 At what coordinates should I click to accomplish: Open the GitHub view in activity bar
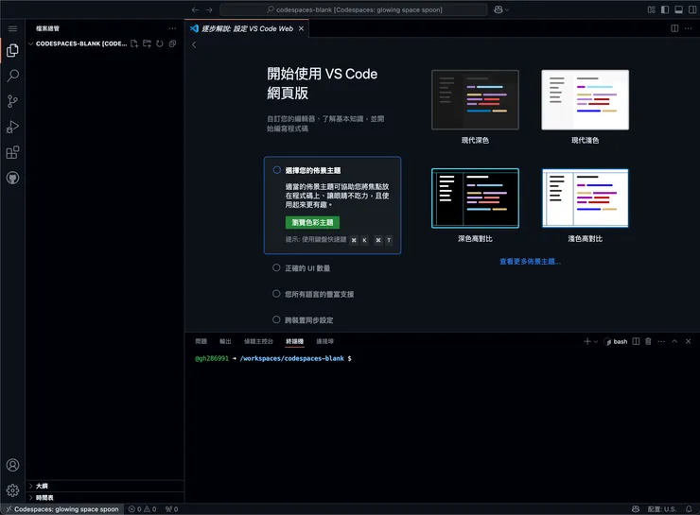pos(12,179)
